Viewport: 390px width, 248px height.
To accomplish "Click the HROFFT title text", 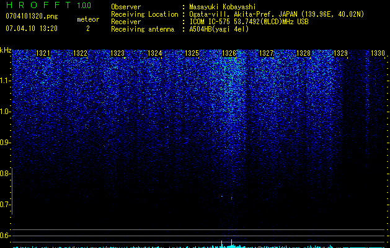I will [38, 5].
